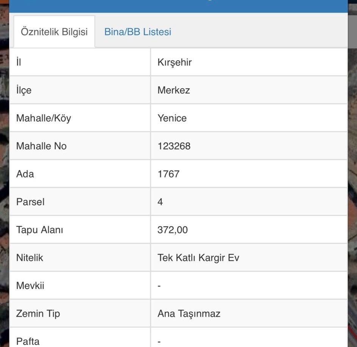Select the Nitelik label cell
Viewport: 357px width, 347px height.
80,258
